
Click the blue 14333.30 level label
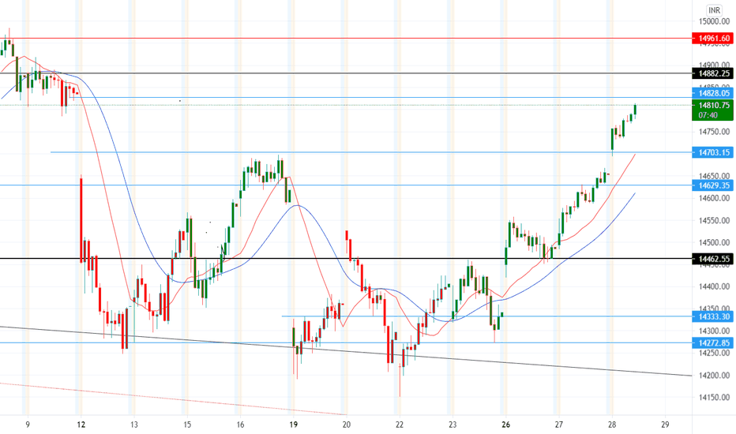point(713,316)
